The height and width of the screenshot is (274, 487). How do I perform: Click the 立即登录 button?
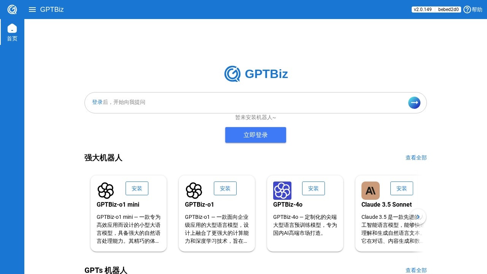coord(255,135)
